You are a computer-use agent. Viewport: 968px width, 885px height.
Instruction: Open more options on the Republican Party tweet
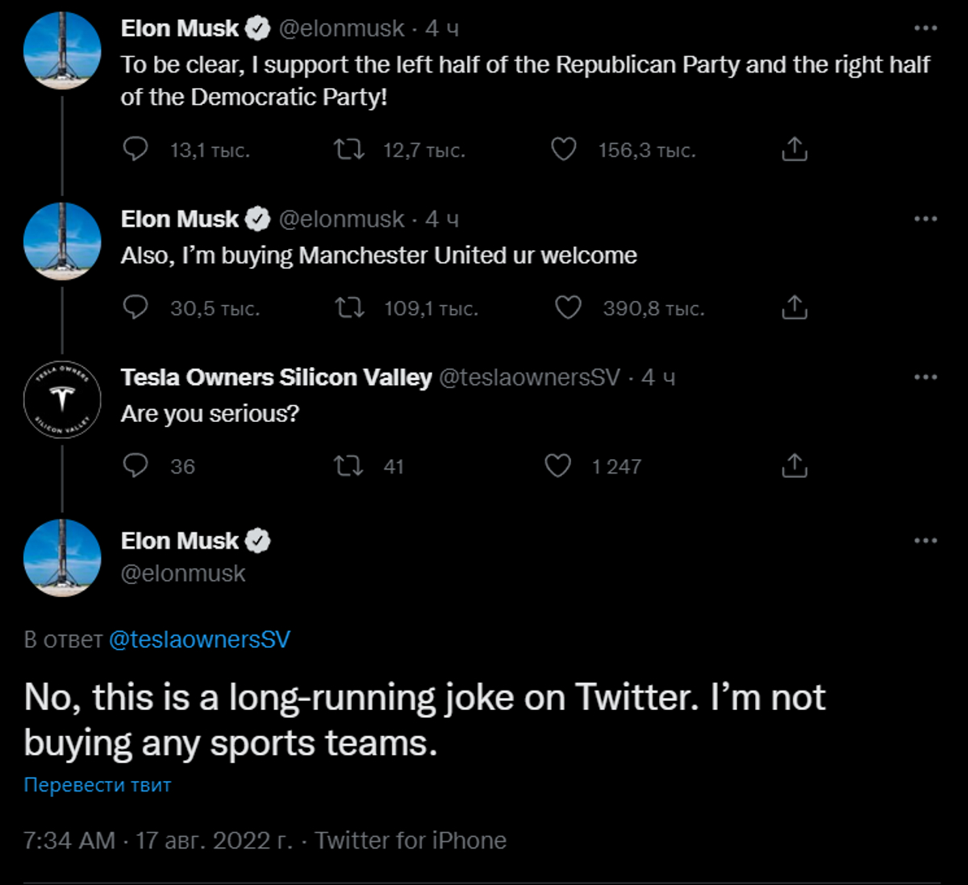coord(925,28)
